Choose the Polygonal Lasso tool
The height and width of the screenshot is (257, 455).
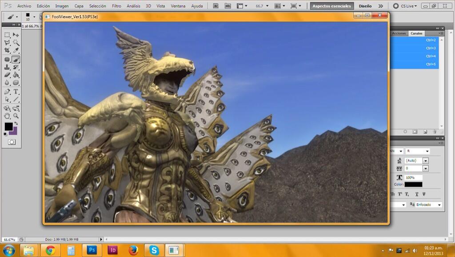[x=7, y=43]
